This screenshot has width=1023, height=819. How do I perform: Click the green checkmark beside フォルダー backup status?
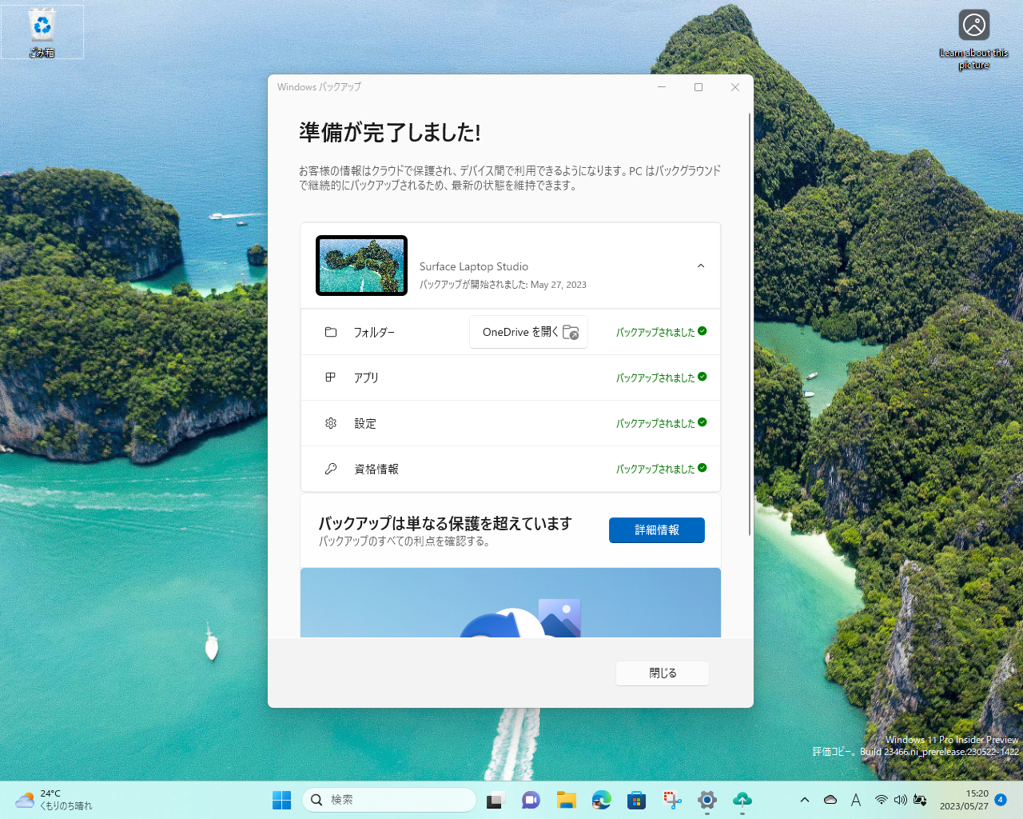click(x=702, y=331)
